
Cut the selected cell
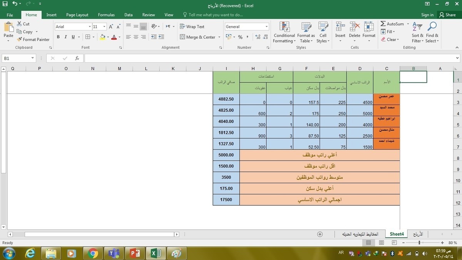pos(23,24)
